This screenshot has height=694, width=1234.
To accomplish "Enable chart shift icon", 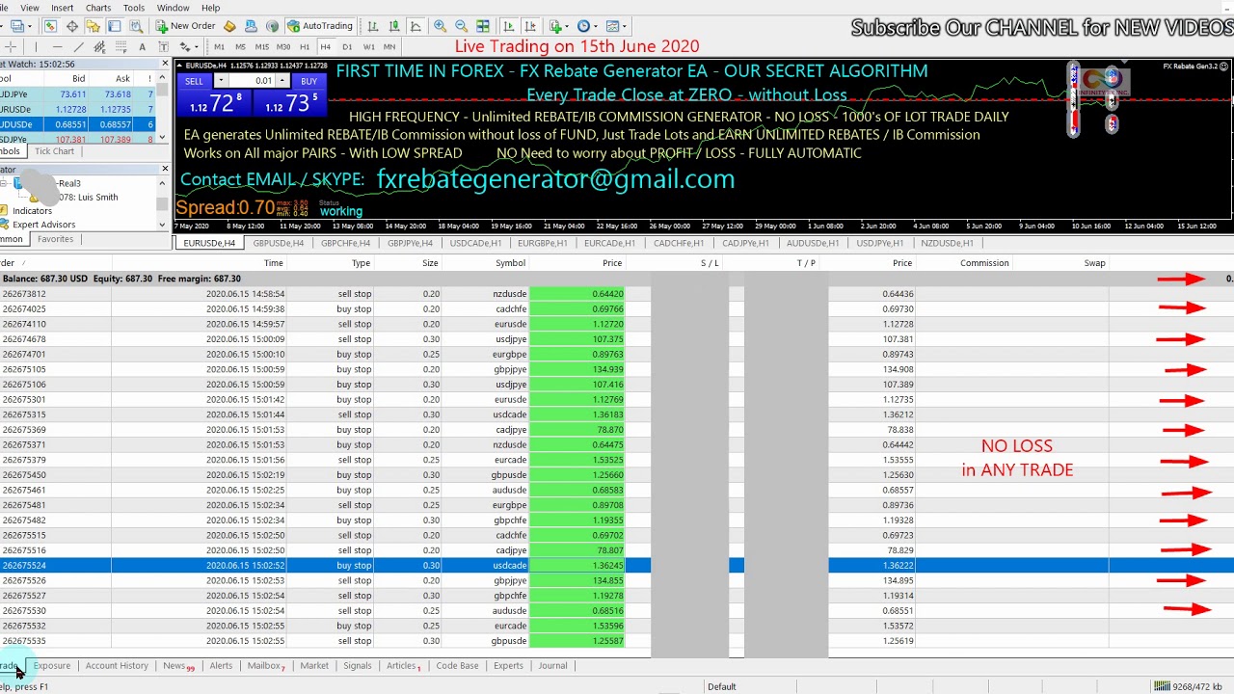I will 530,26.
